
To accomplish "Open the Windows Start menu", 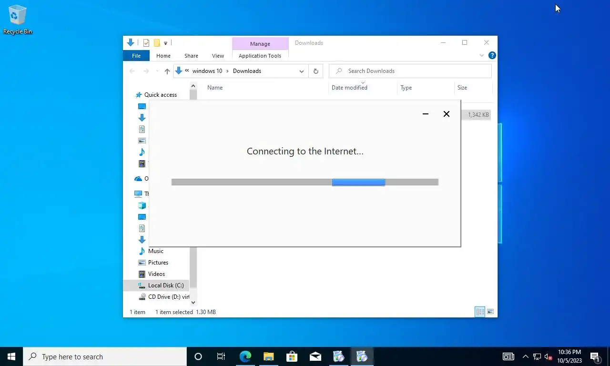I will (11, 356).
